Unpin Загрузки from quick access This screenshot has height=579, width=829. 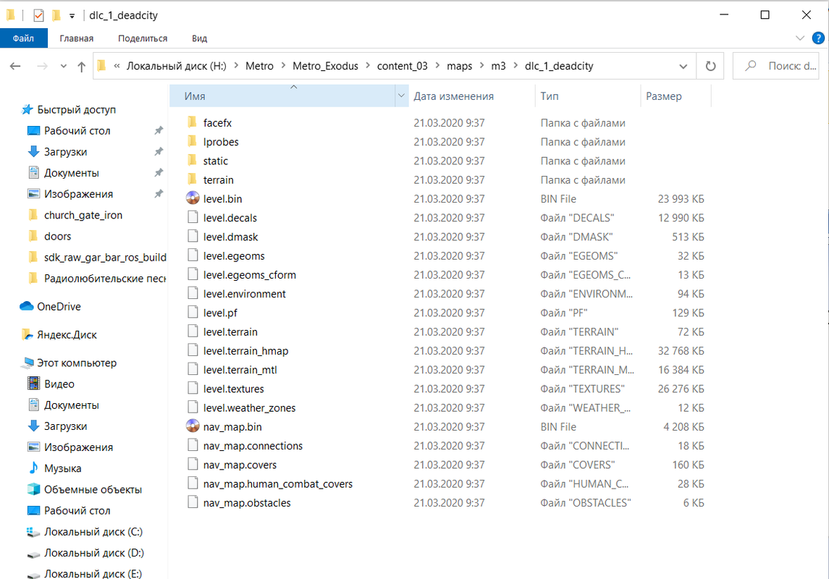pos(158,151)
